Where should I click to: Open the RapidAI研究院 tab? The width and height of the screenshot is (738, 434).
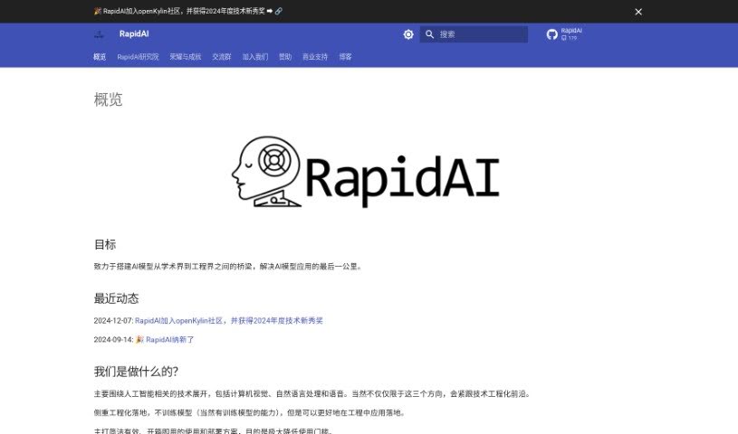(x=138, y=57)
